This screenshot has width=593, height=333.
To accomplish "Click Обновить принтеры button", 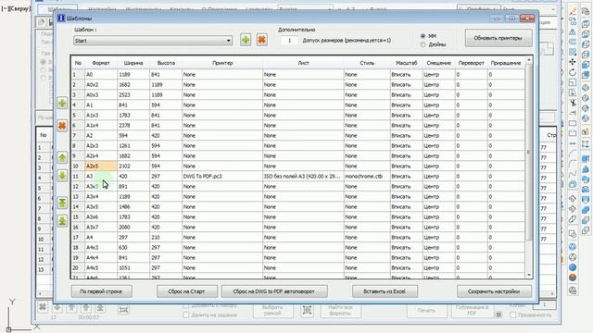I will click(x=498, y=38).
